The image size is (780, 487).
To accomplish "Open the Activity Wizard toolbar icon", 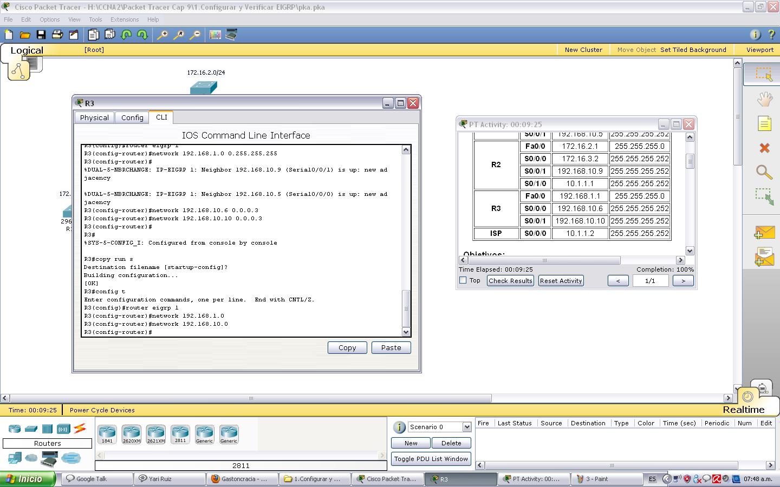I will coord(74,35).
